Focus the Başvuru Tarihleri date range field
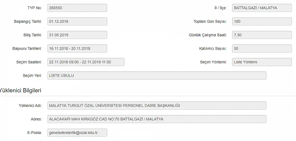 pyautogui.click(x=77, y=48)
